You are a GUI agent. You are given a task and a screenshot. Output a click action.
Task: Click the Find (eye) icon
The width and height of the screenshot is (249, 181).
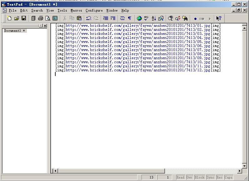coord(171,18)
